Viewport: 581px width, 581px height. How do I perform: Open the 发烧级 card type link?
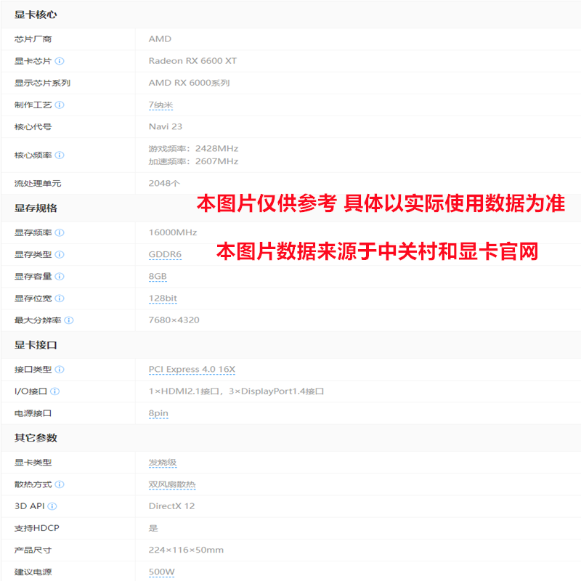(x=162, y=463)
